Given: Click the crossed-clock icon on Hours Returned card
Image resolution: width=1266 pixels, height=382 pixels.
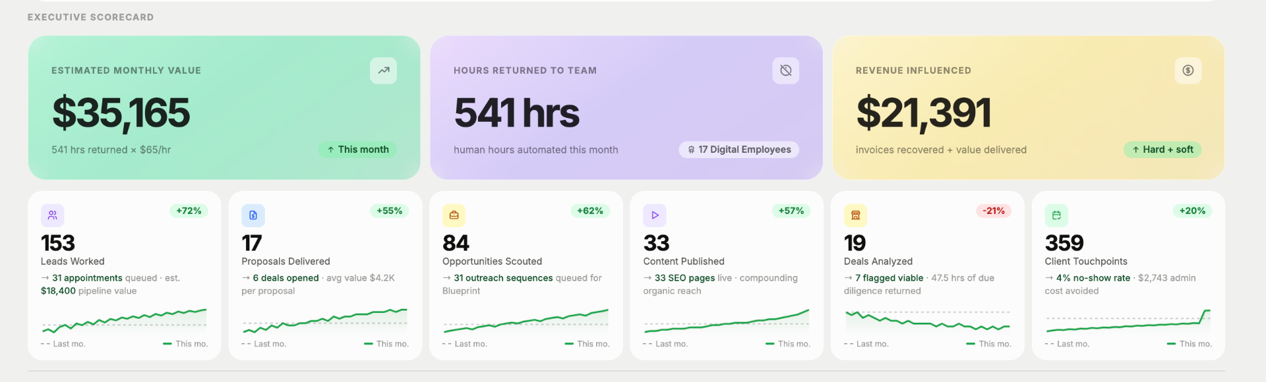Looking at the screenshot, I should pos(785,70).
